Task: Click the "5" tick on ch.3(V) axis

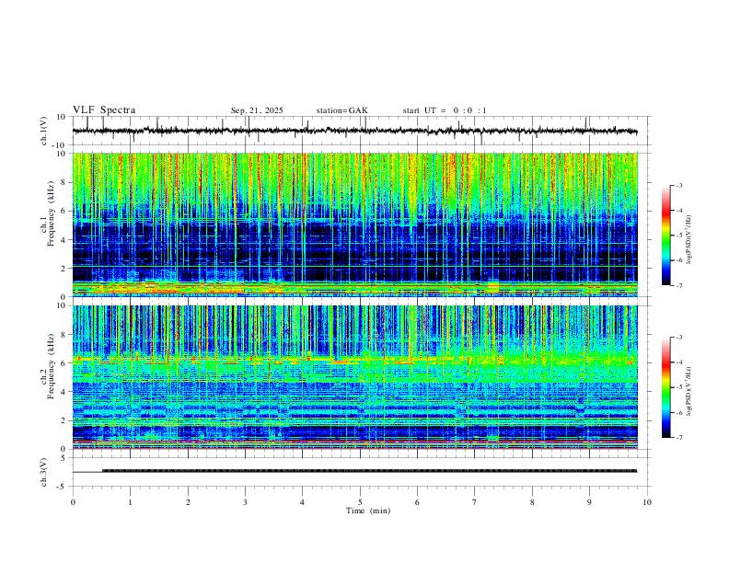Action: [x=64, y=458]
